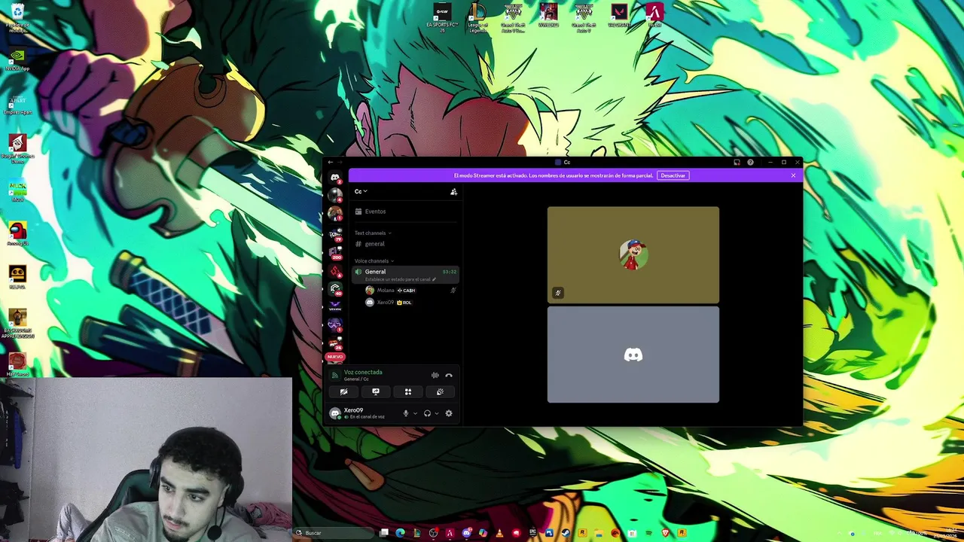Click the NUEVO unread indicator in the server list
964x542 pixels.
click(334, 357)
